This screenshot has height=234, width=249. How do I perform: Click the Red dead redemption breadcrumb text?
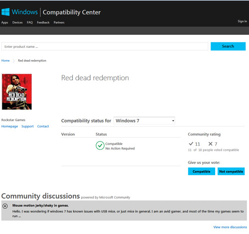(32, 61)
